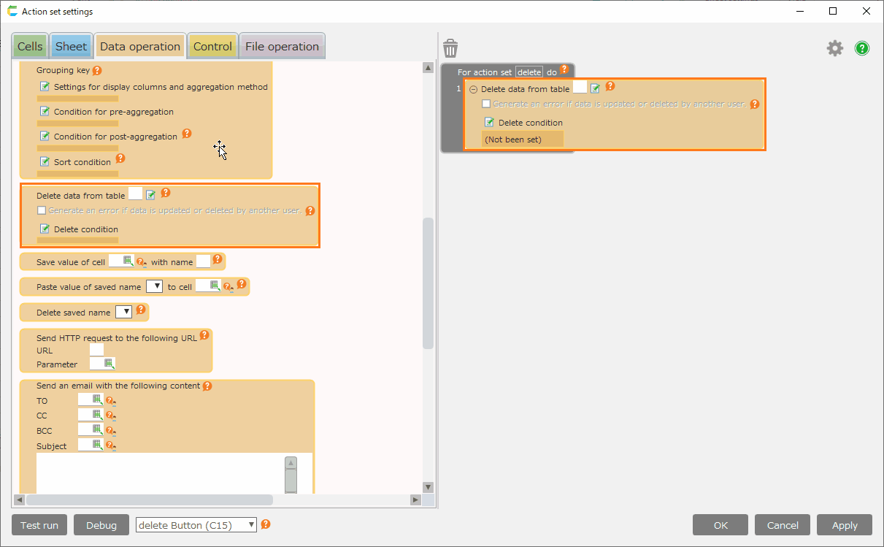Screen dimensions: 884x547
Task: Click table name field in right action block
Action: 580,88
